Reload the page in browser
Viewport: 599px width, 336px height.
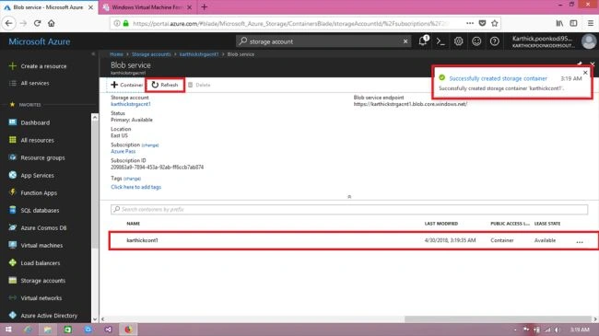click(x=37, y=23)
